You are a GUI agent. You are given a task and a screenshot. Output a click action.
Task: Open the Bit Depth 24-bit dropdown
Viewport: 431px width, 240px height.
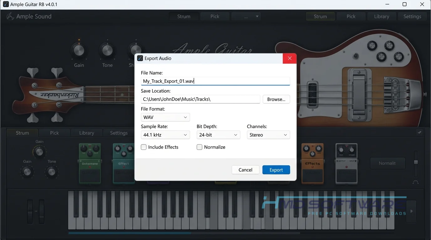coord(218,135)
